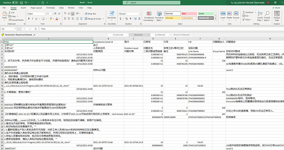284x150 pixels.
Task: Open the Find & Select dropdown
Action: [267, 16]
